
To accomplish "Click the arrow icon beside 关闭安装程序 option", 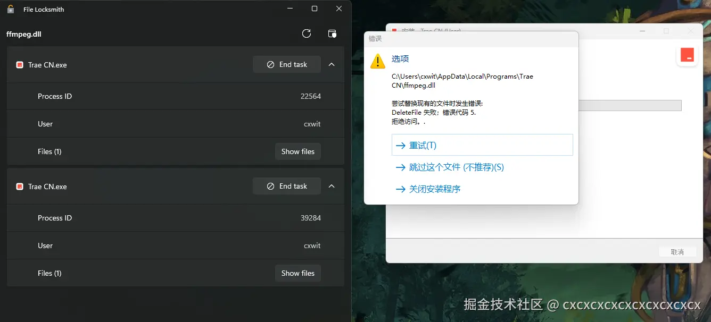I will [x=401, y=189].
